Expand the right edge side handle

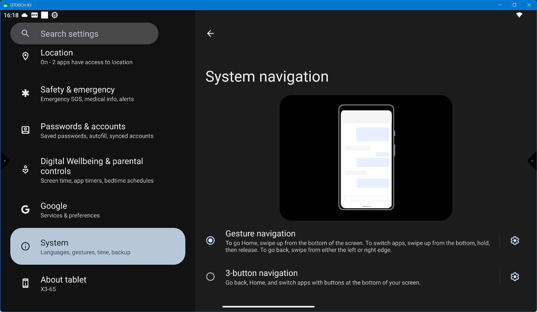[x=532, y=161]
